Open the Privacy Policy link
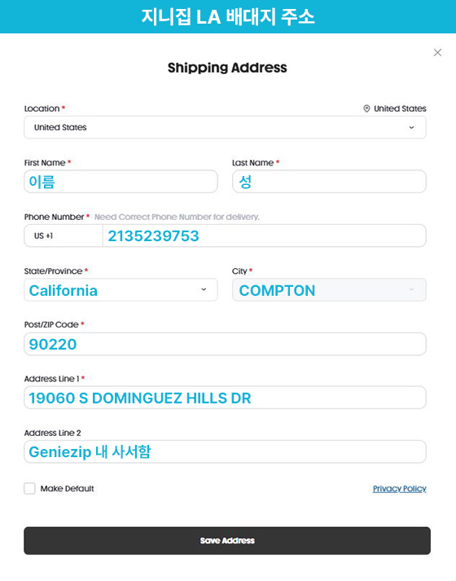 [399, 489]
